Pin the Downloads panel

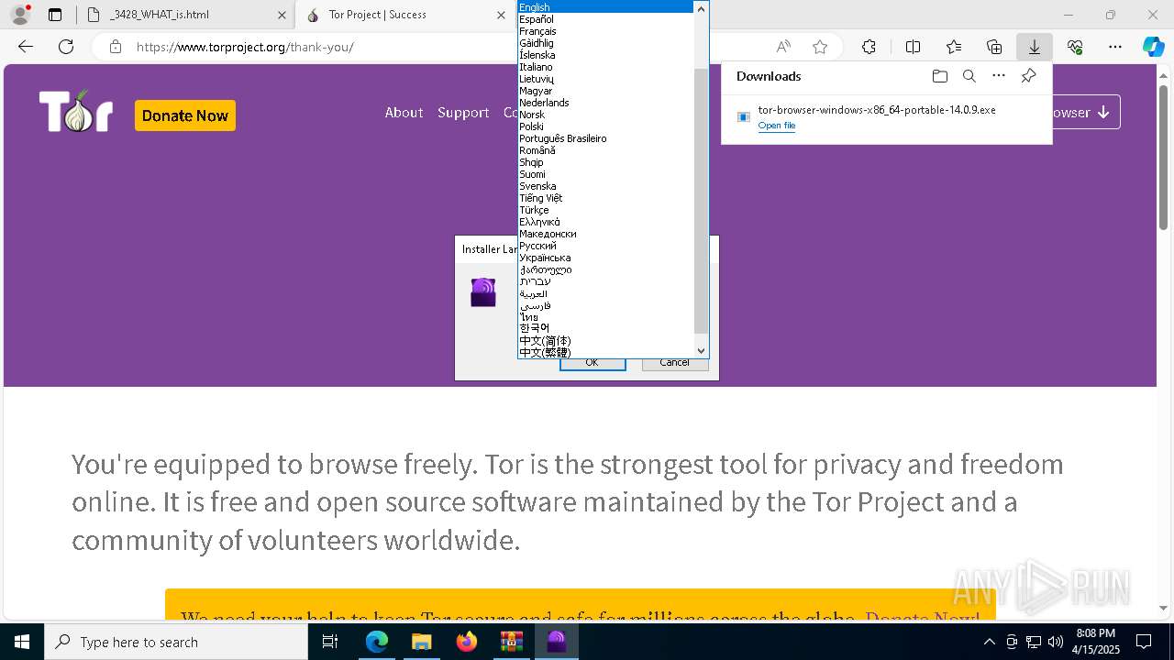(x=1028, y=76)
